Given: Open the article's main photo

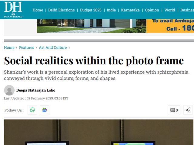Looking at the screenshot, I should [99, 132].
